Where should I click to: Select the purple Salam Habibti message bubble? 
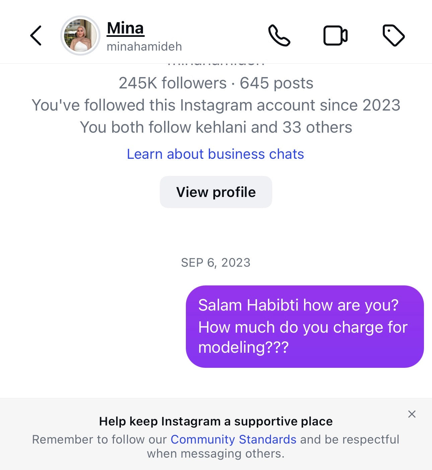(305, 327)
